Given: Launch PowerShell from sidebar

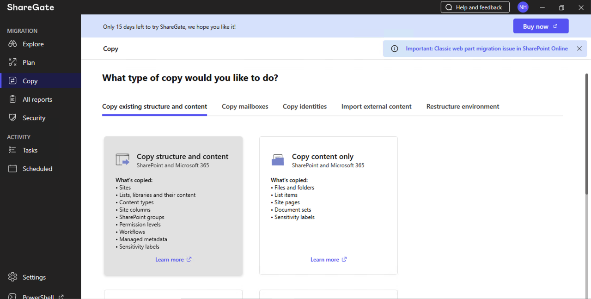Looking at the screenshot, I should coord(41,297).
